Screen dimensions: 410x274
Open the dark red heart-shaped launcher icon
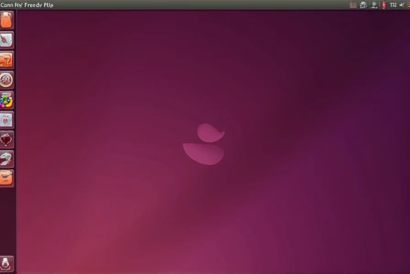(x=6, y=140)
